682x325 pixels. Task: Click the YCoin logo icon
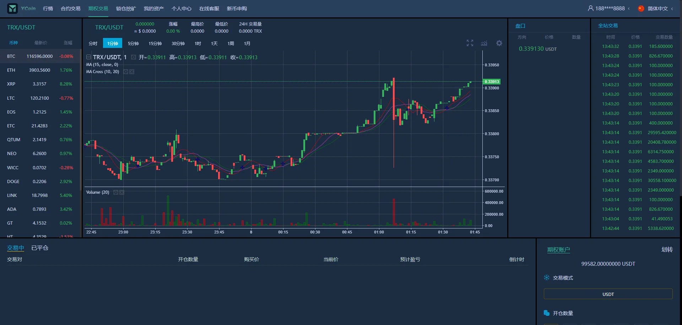(x=13, y=9)
